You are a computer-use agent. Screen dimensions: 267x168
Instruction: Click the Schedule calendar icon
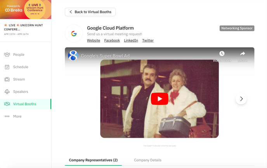7,67
